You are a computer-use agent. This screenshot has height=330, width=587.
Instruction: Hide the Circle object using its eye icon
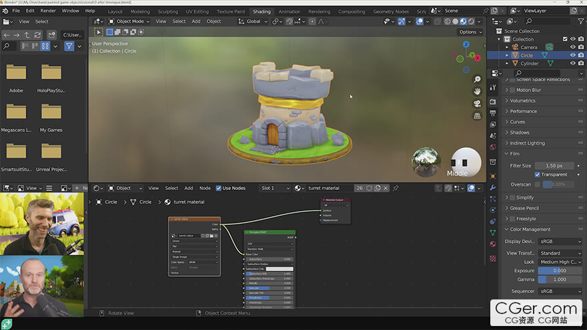click(x=573, y=55)
